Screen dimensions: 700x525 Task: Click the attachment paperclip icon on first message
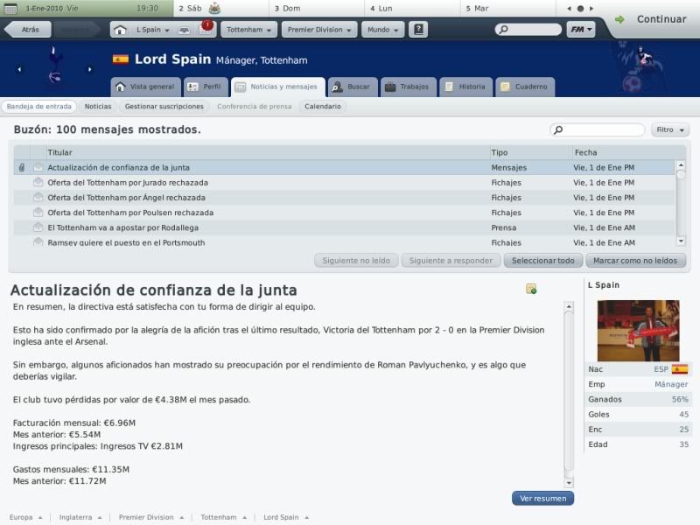(x=22, y=167)
